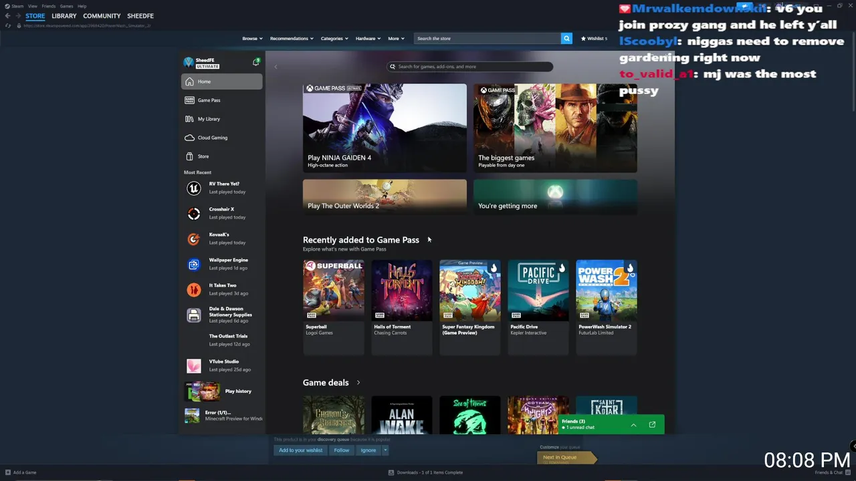
Task: Open VTube Studio from Most Recent
Action: pyautogui.click(x=221, y=366)
